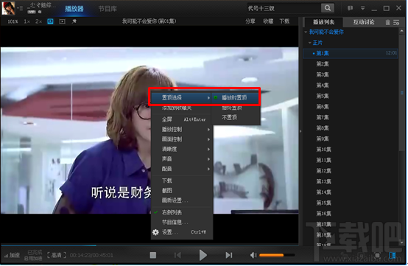Click the 分享 share link
Screen dimensions: 408x266
[x=250, y=21]
